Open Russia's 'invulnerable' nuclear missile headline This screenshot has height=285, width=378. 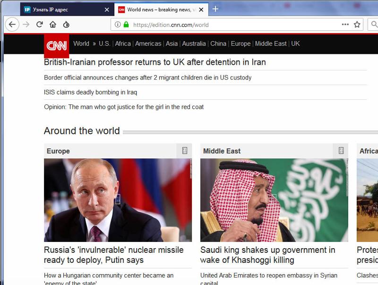tap(113, 255)
